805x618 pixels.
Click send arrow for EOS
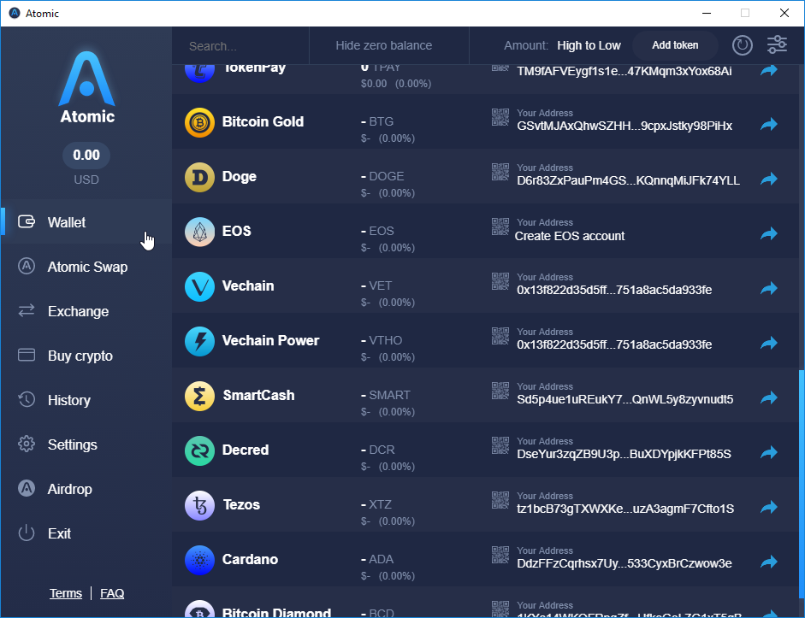tap(768, 233)
